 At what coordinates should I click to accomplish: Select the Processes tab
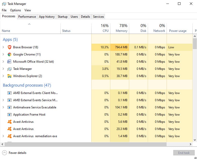point(9,16)
